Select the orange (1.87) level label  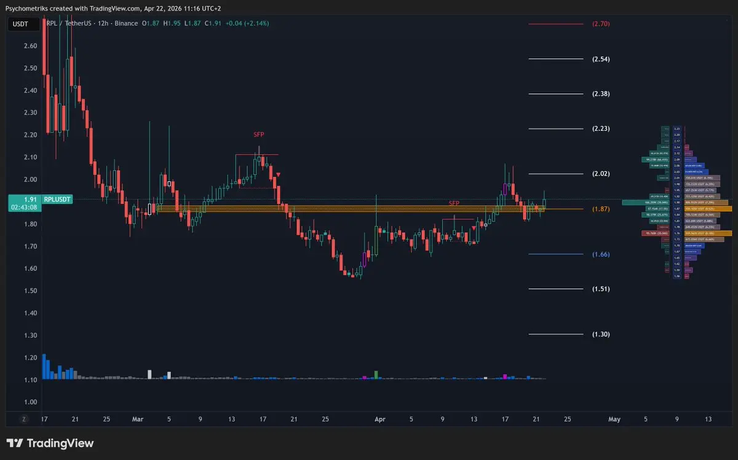click(x=601, y=209)
